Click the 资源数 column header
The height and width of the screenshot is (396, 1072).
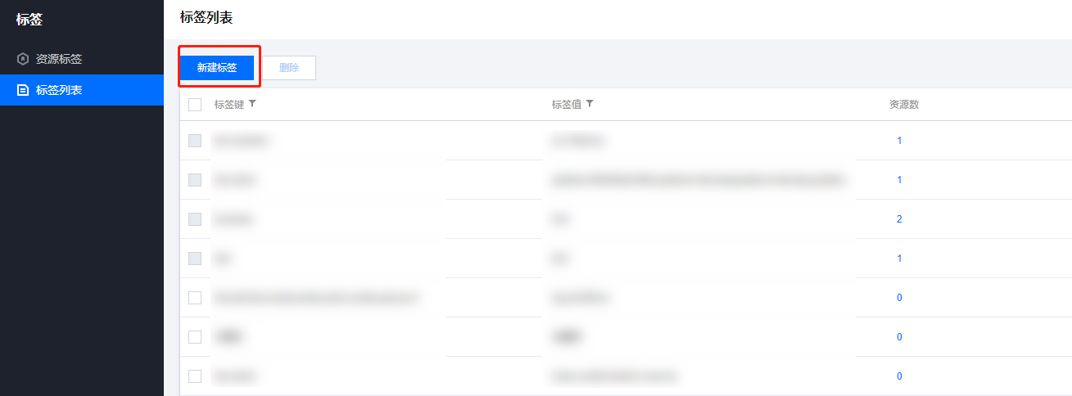[903, 105]
